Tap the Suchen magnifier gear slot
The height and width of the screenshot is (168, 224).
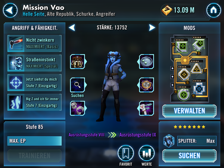click(78, 85)
